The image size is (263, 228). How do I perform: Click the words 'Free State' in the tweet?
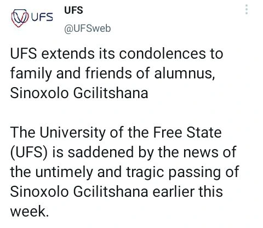point(187,133)
